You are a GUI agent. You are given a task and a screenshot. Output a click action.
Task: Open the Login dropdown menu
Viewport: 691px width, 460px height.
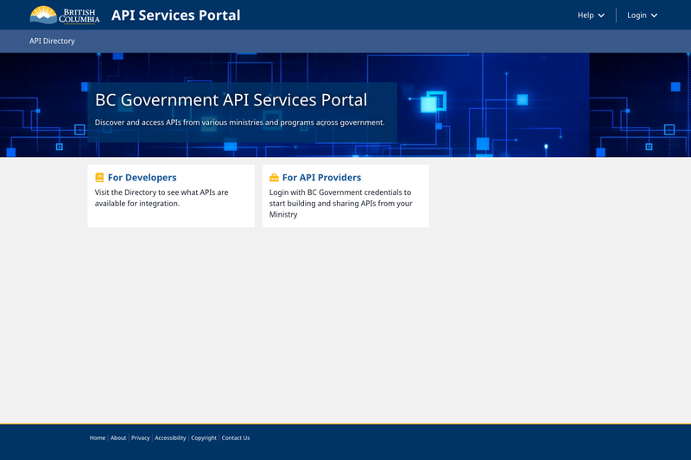tap(642, 16)
